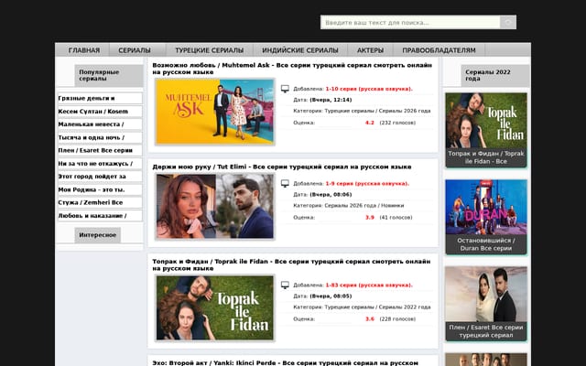586x366 pixels.
Task: Click 1-9 серия (русская озвучка) text
Action: 367,183
